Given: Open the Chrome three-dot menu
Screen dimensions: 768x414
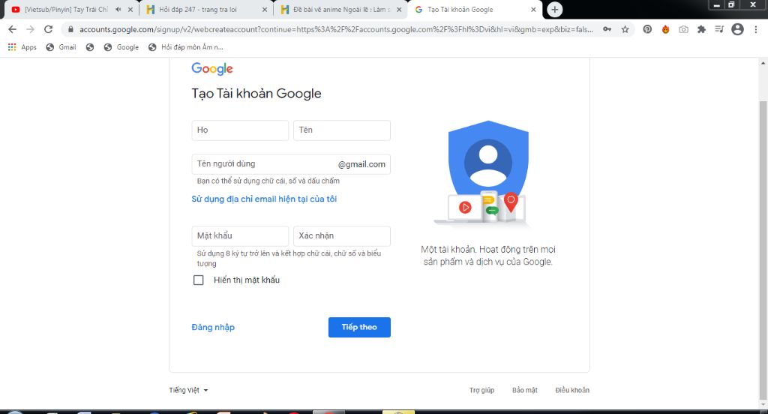Looking at the screenshot, I should click(756, 29).
